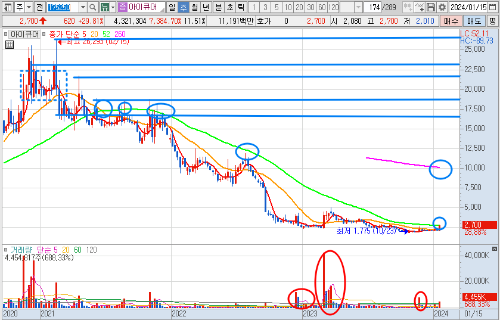Click the LC:52.11 indicator text
Viewport: 500px width, 320px height.
(x=474, y=33)
